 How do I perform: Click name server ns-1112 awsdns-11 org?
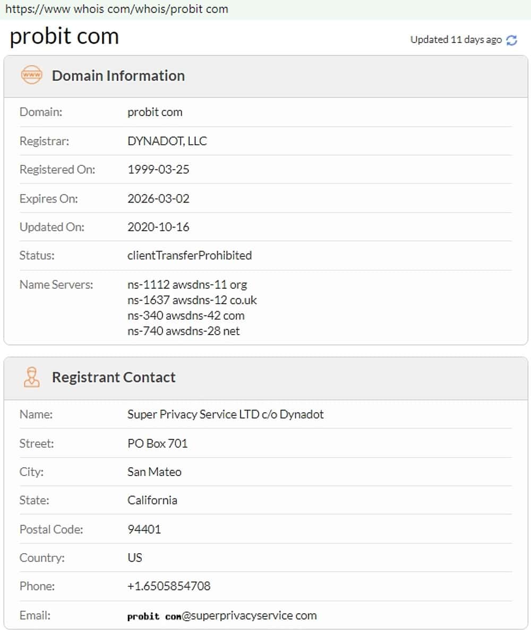[x=187, y=285]
